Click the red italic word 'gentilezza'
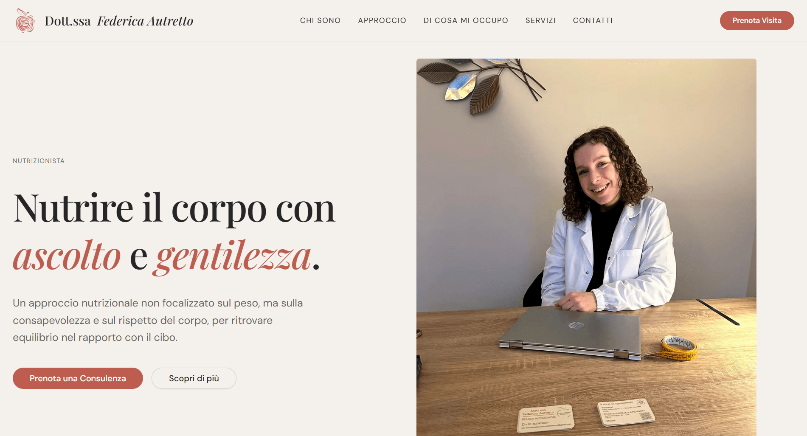This screenshot has height=436, width=807. coord(234,257)
